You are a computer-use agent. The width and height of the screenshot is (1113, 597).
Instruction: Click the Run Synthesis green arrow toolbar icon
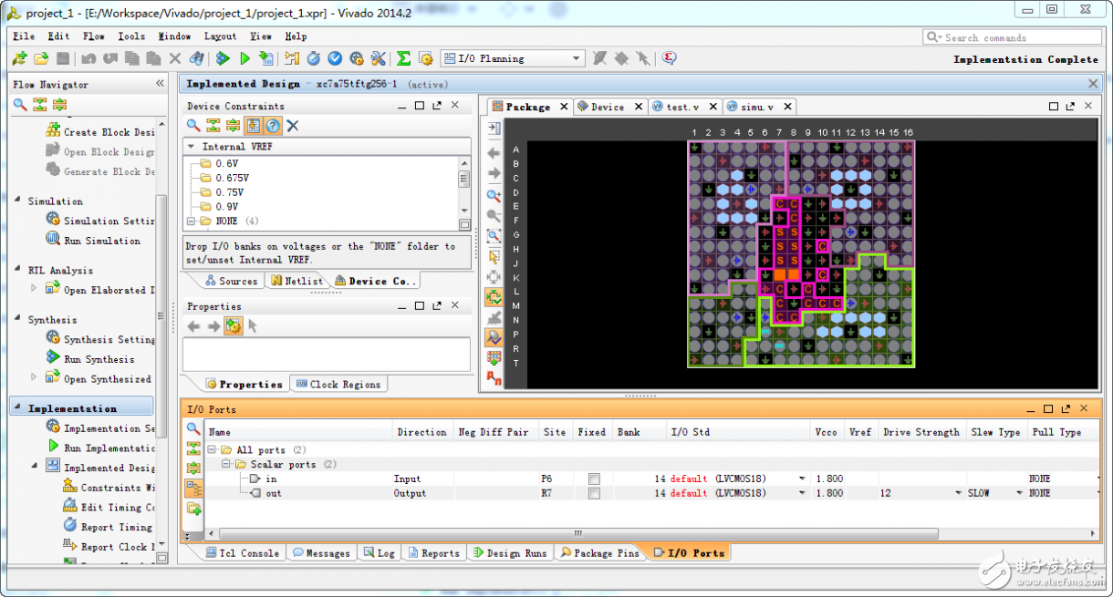(223, 58)
